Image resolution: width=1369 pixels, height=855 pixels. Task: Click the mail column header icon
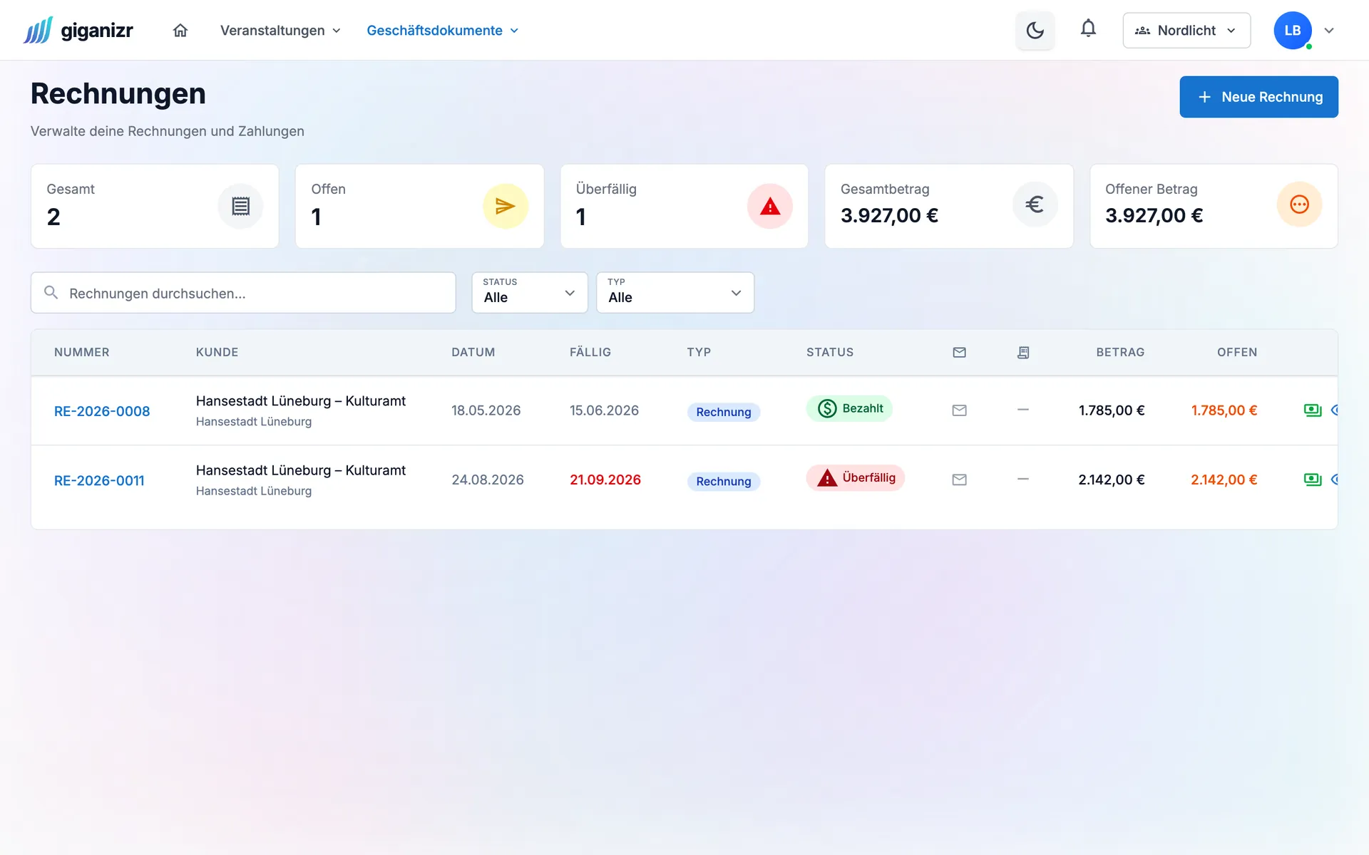coord(960,353)
